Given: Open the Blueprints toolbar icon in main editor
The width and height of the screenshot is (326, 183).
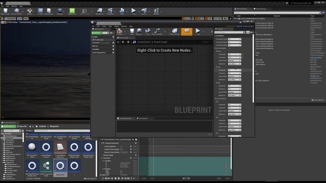Looking at the screenshot, I should pyautogui.click(x=100, y=11).
